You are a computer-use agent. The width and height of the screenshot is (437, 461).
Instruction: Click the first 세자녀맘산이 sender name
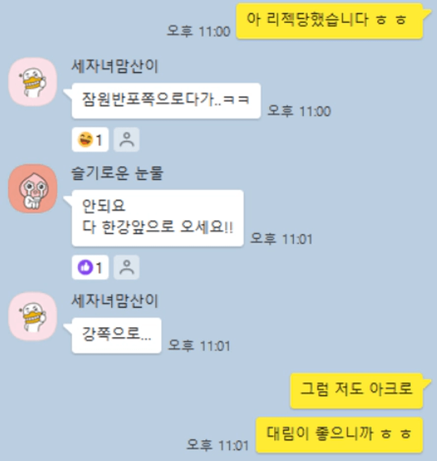(x=115, y=66)
